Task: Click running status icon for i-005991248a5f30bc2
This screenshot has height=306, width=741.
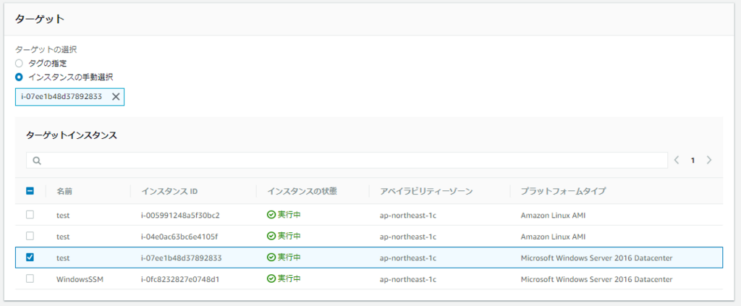Action: pyautogui.click(x=271, y=215)
